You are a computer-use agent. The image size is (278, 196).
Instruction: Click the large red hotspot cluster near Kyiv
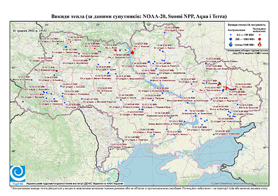coord(133,52)
